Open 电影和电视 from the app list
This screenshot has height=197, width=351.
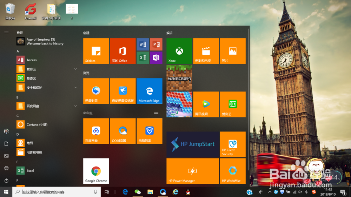[x=47, y=152]
